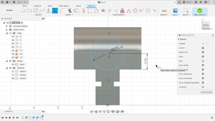215x121 pixels.
Task: Open the Look At tool in palette
Action: (x=203, y=48)
